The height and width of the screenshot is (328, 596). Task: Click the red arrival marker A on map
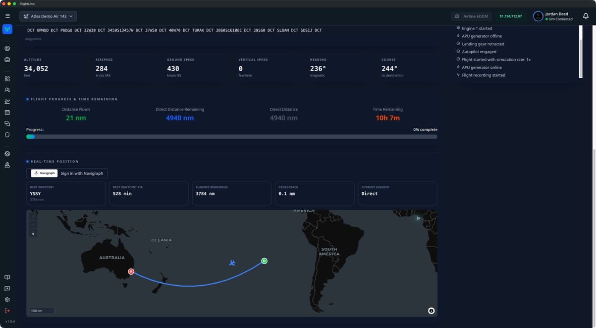(131, 272)
